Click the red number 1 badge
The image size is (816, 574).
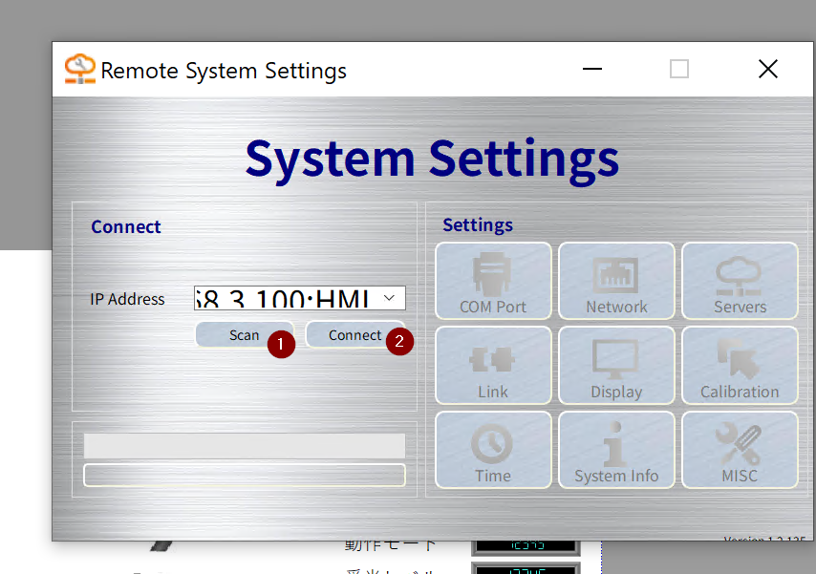pyautogui.click(x=281, y=342)
